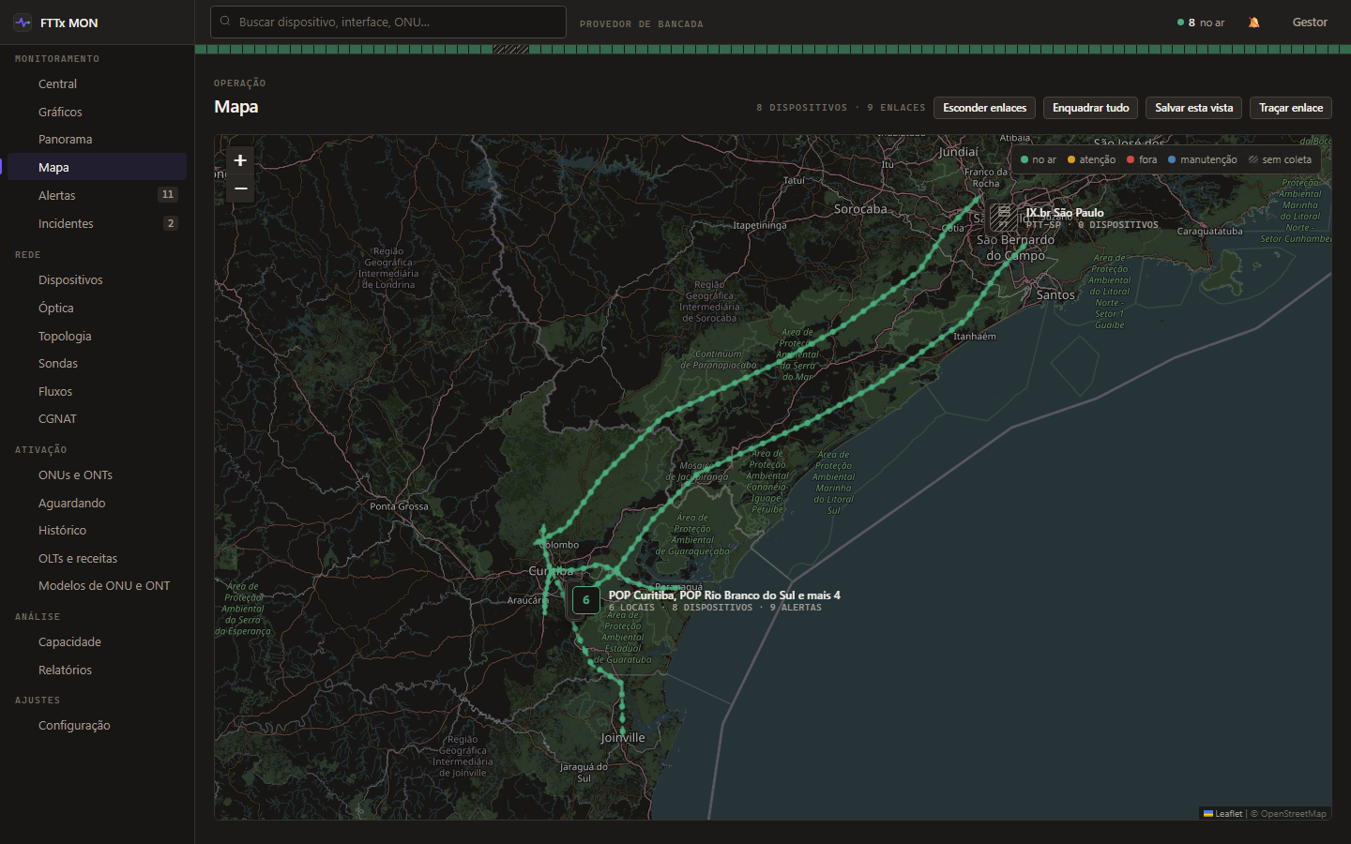The height and width of the screenshot is (844, 1351).
Task: Open Modelos de ONU e ONT
Action: coord(97,585)
